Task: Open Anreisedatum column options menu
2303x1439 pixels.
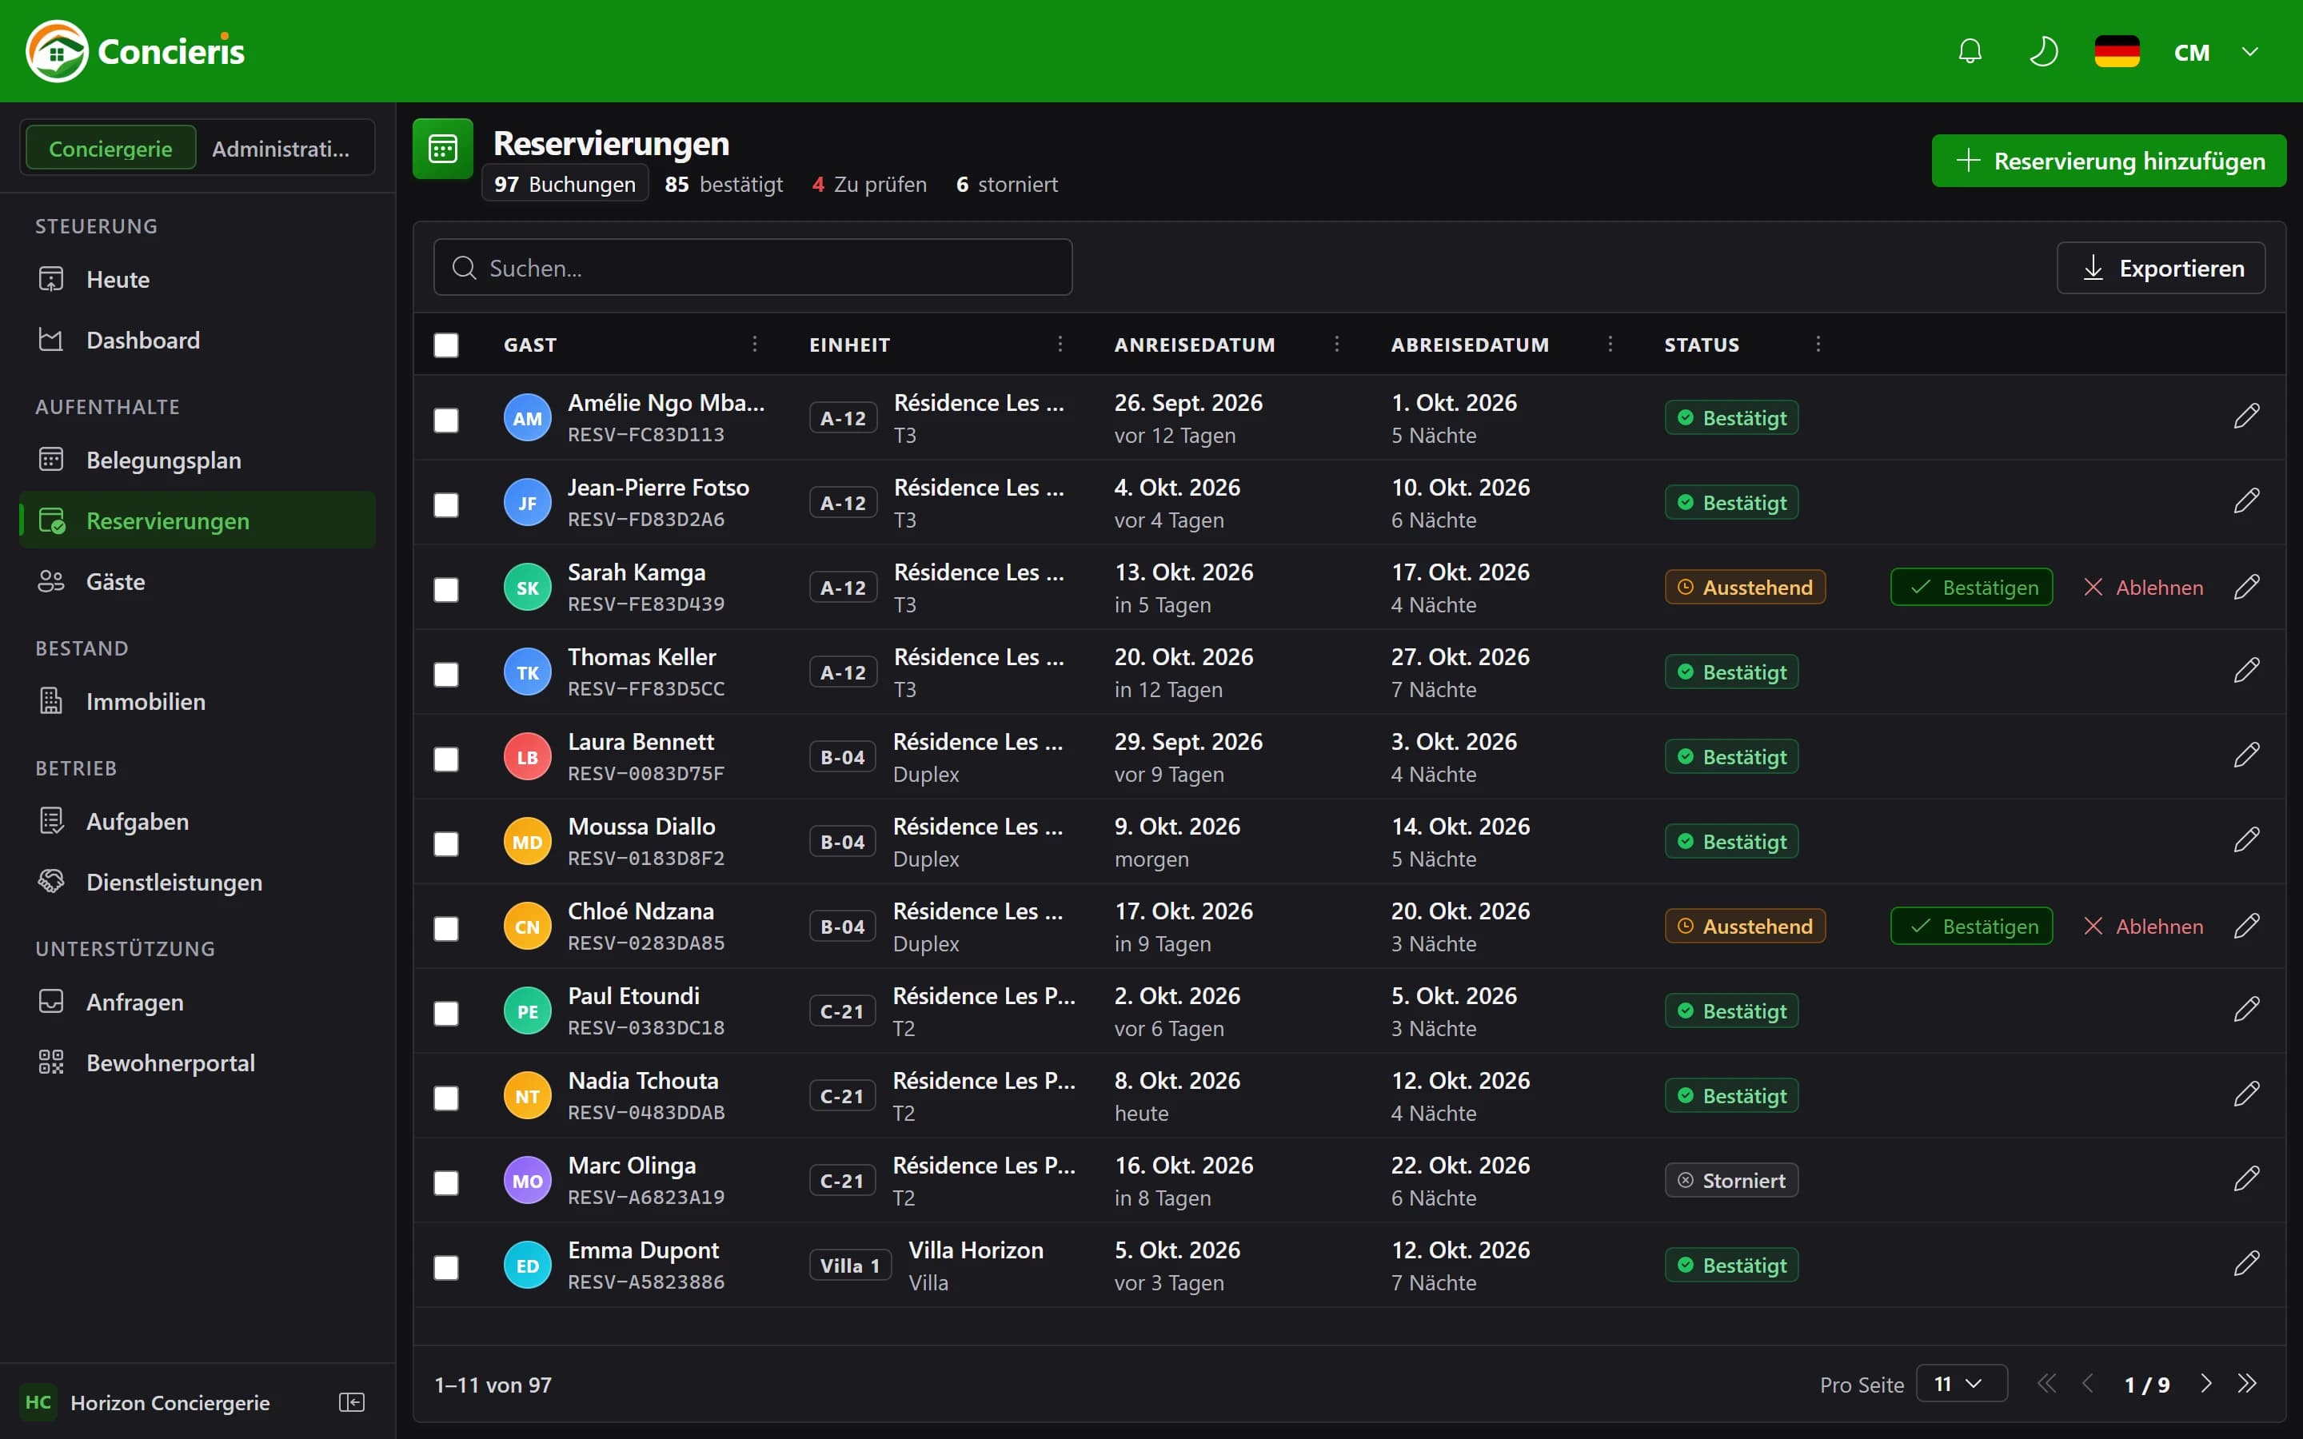Action: [1336, 344]
